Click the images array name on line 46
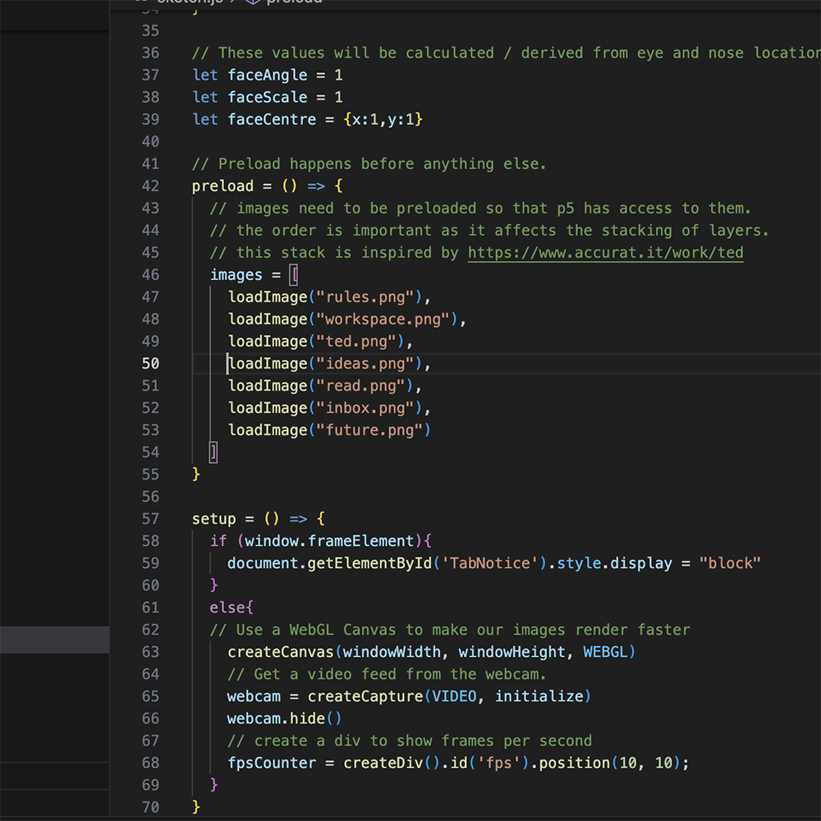The image size is (821, 821). pyautogui.click(x=236, y=274)
